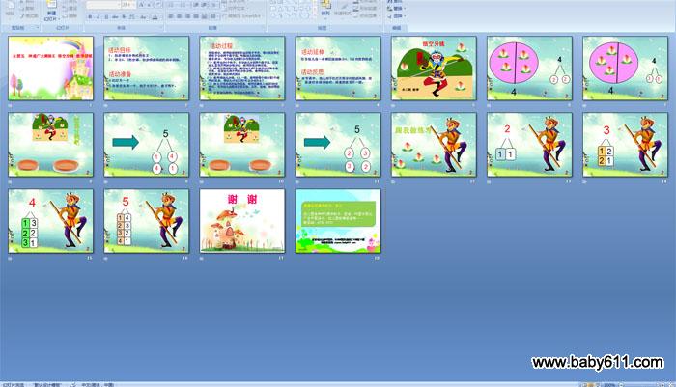Click the zoom out minus button
Viewport: 676px width, 387px height.
coord(621,385)
